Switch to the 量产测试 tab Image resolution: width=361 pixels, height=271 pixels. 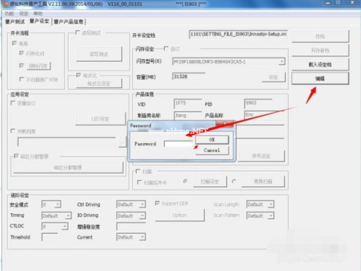click(15, 22)
